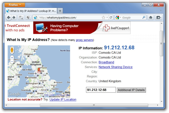Click the large 91.212.12.68 IP heading
Screen dimensions: 169x113
click(119, 48)
